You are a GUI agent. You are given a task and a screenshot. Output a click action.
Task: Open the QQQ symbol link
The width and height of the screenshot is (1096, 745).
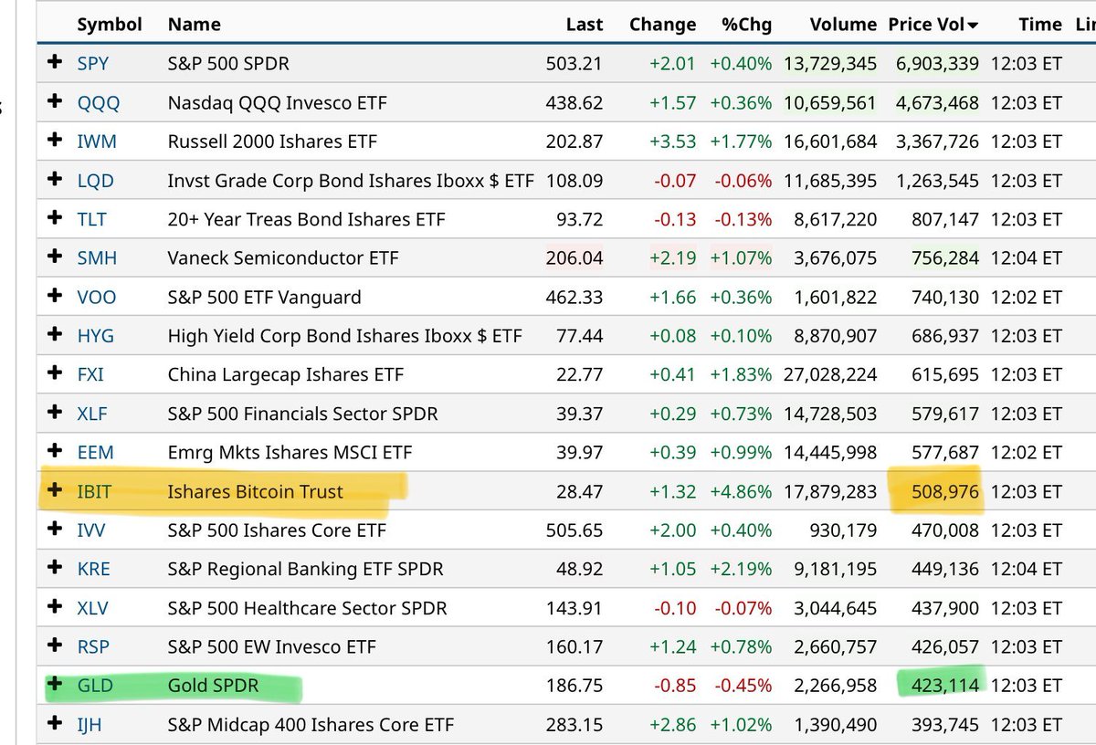coord(99,103)
